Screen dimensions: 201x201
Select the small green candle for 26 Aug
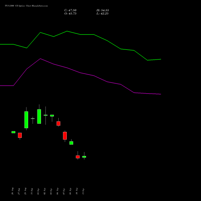point(13,132)
